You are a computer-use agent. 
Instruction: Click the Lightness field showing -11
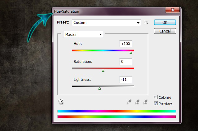tap(126, 80)
